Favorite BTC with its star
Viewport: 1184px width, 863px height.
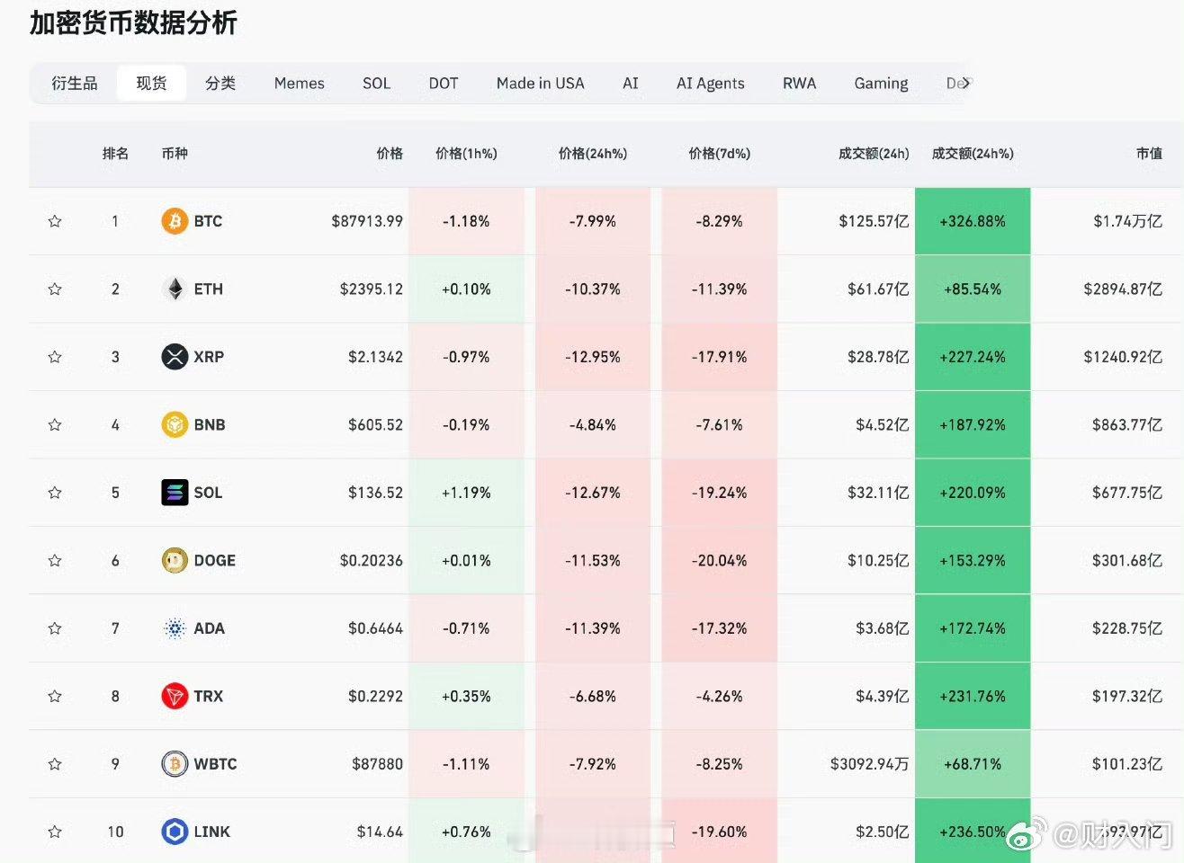tap(55, 221)
